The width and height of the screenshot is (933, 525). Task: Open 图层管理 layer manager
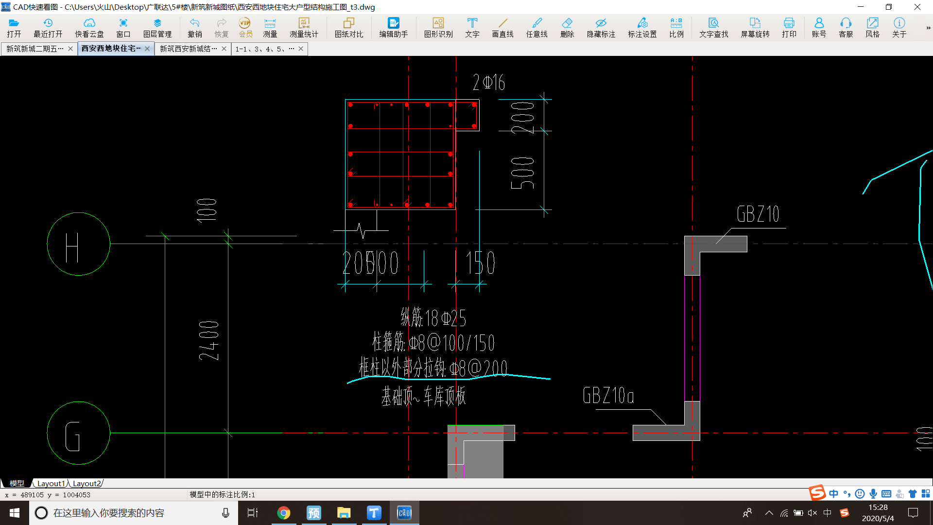[x=157, y=28]
